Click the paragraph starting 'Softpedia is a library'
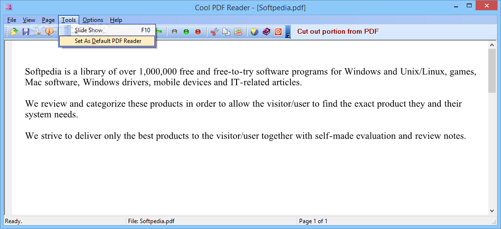This screenshot has height=229, width=501. (x=251, y=77)
